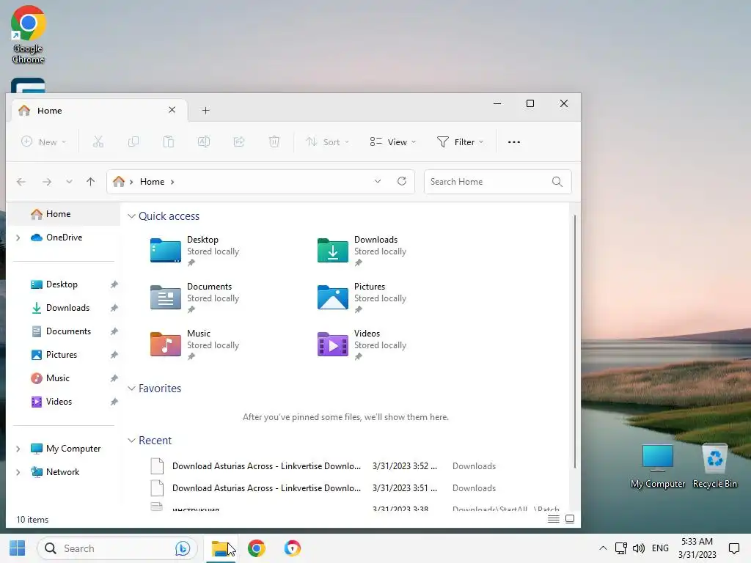
Task: Add a new tab with plus button
Action: pyautogui.click(x=206, y=111)
